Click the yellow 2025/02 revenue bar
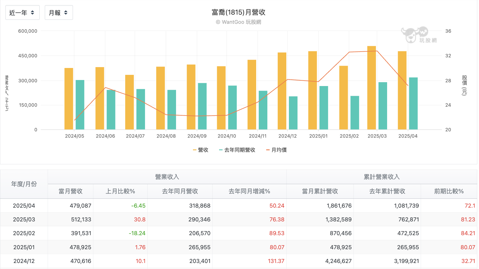The image size is (479, 269). tap(343, 98)
